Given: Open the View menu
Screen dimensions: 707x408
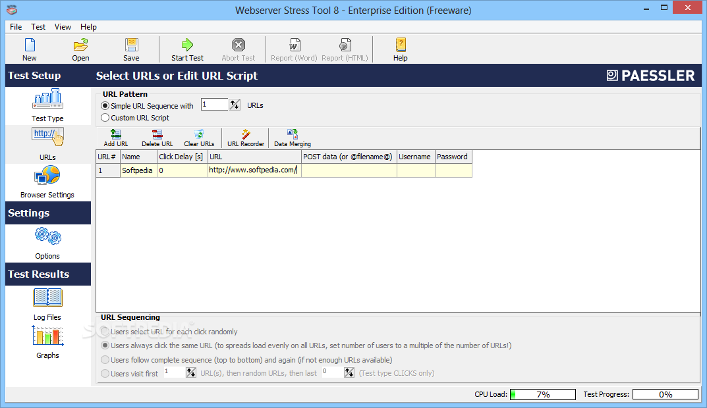Looking at the screenshot, I should 63,27.
